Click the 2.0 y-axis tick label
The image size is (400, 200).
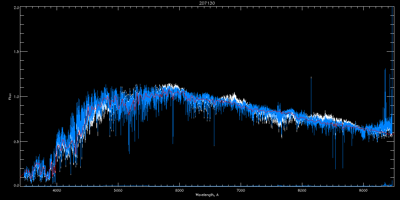tap(16, 7)
